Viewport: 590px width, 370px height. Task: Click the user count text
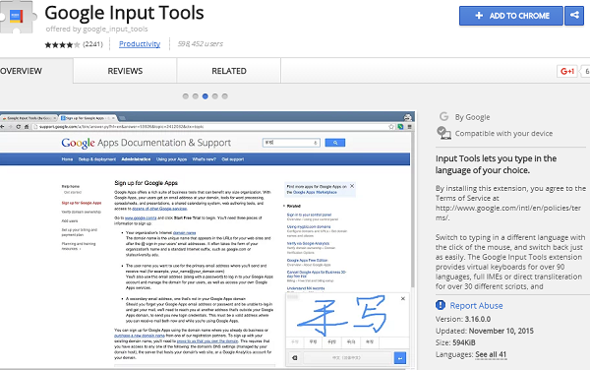pos(201,44)
